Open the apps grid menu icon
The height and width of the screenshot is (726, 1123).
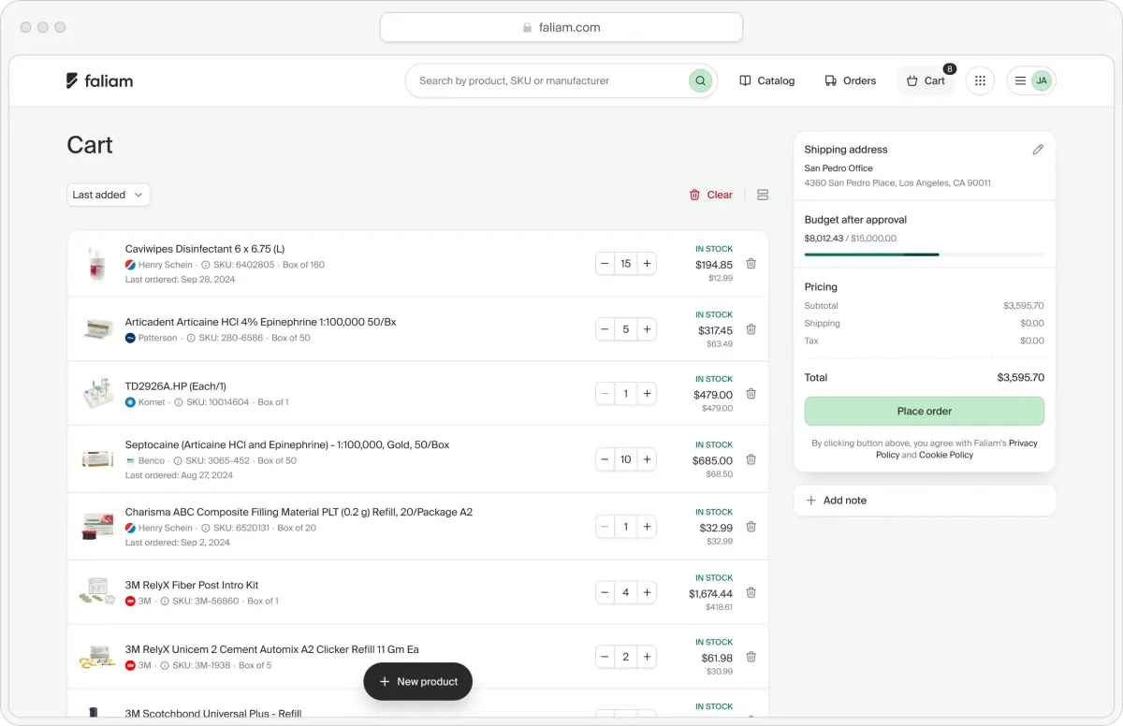pos(980,80)
